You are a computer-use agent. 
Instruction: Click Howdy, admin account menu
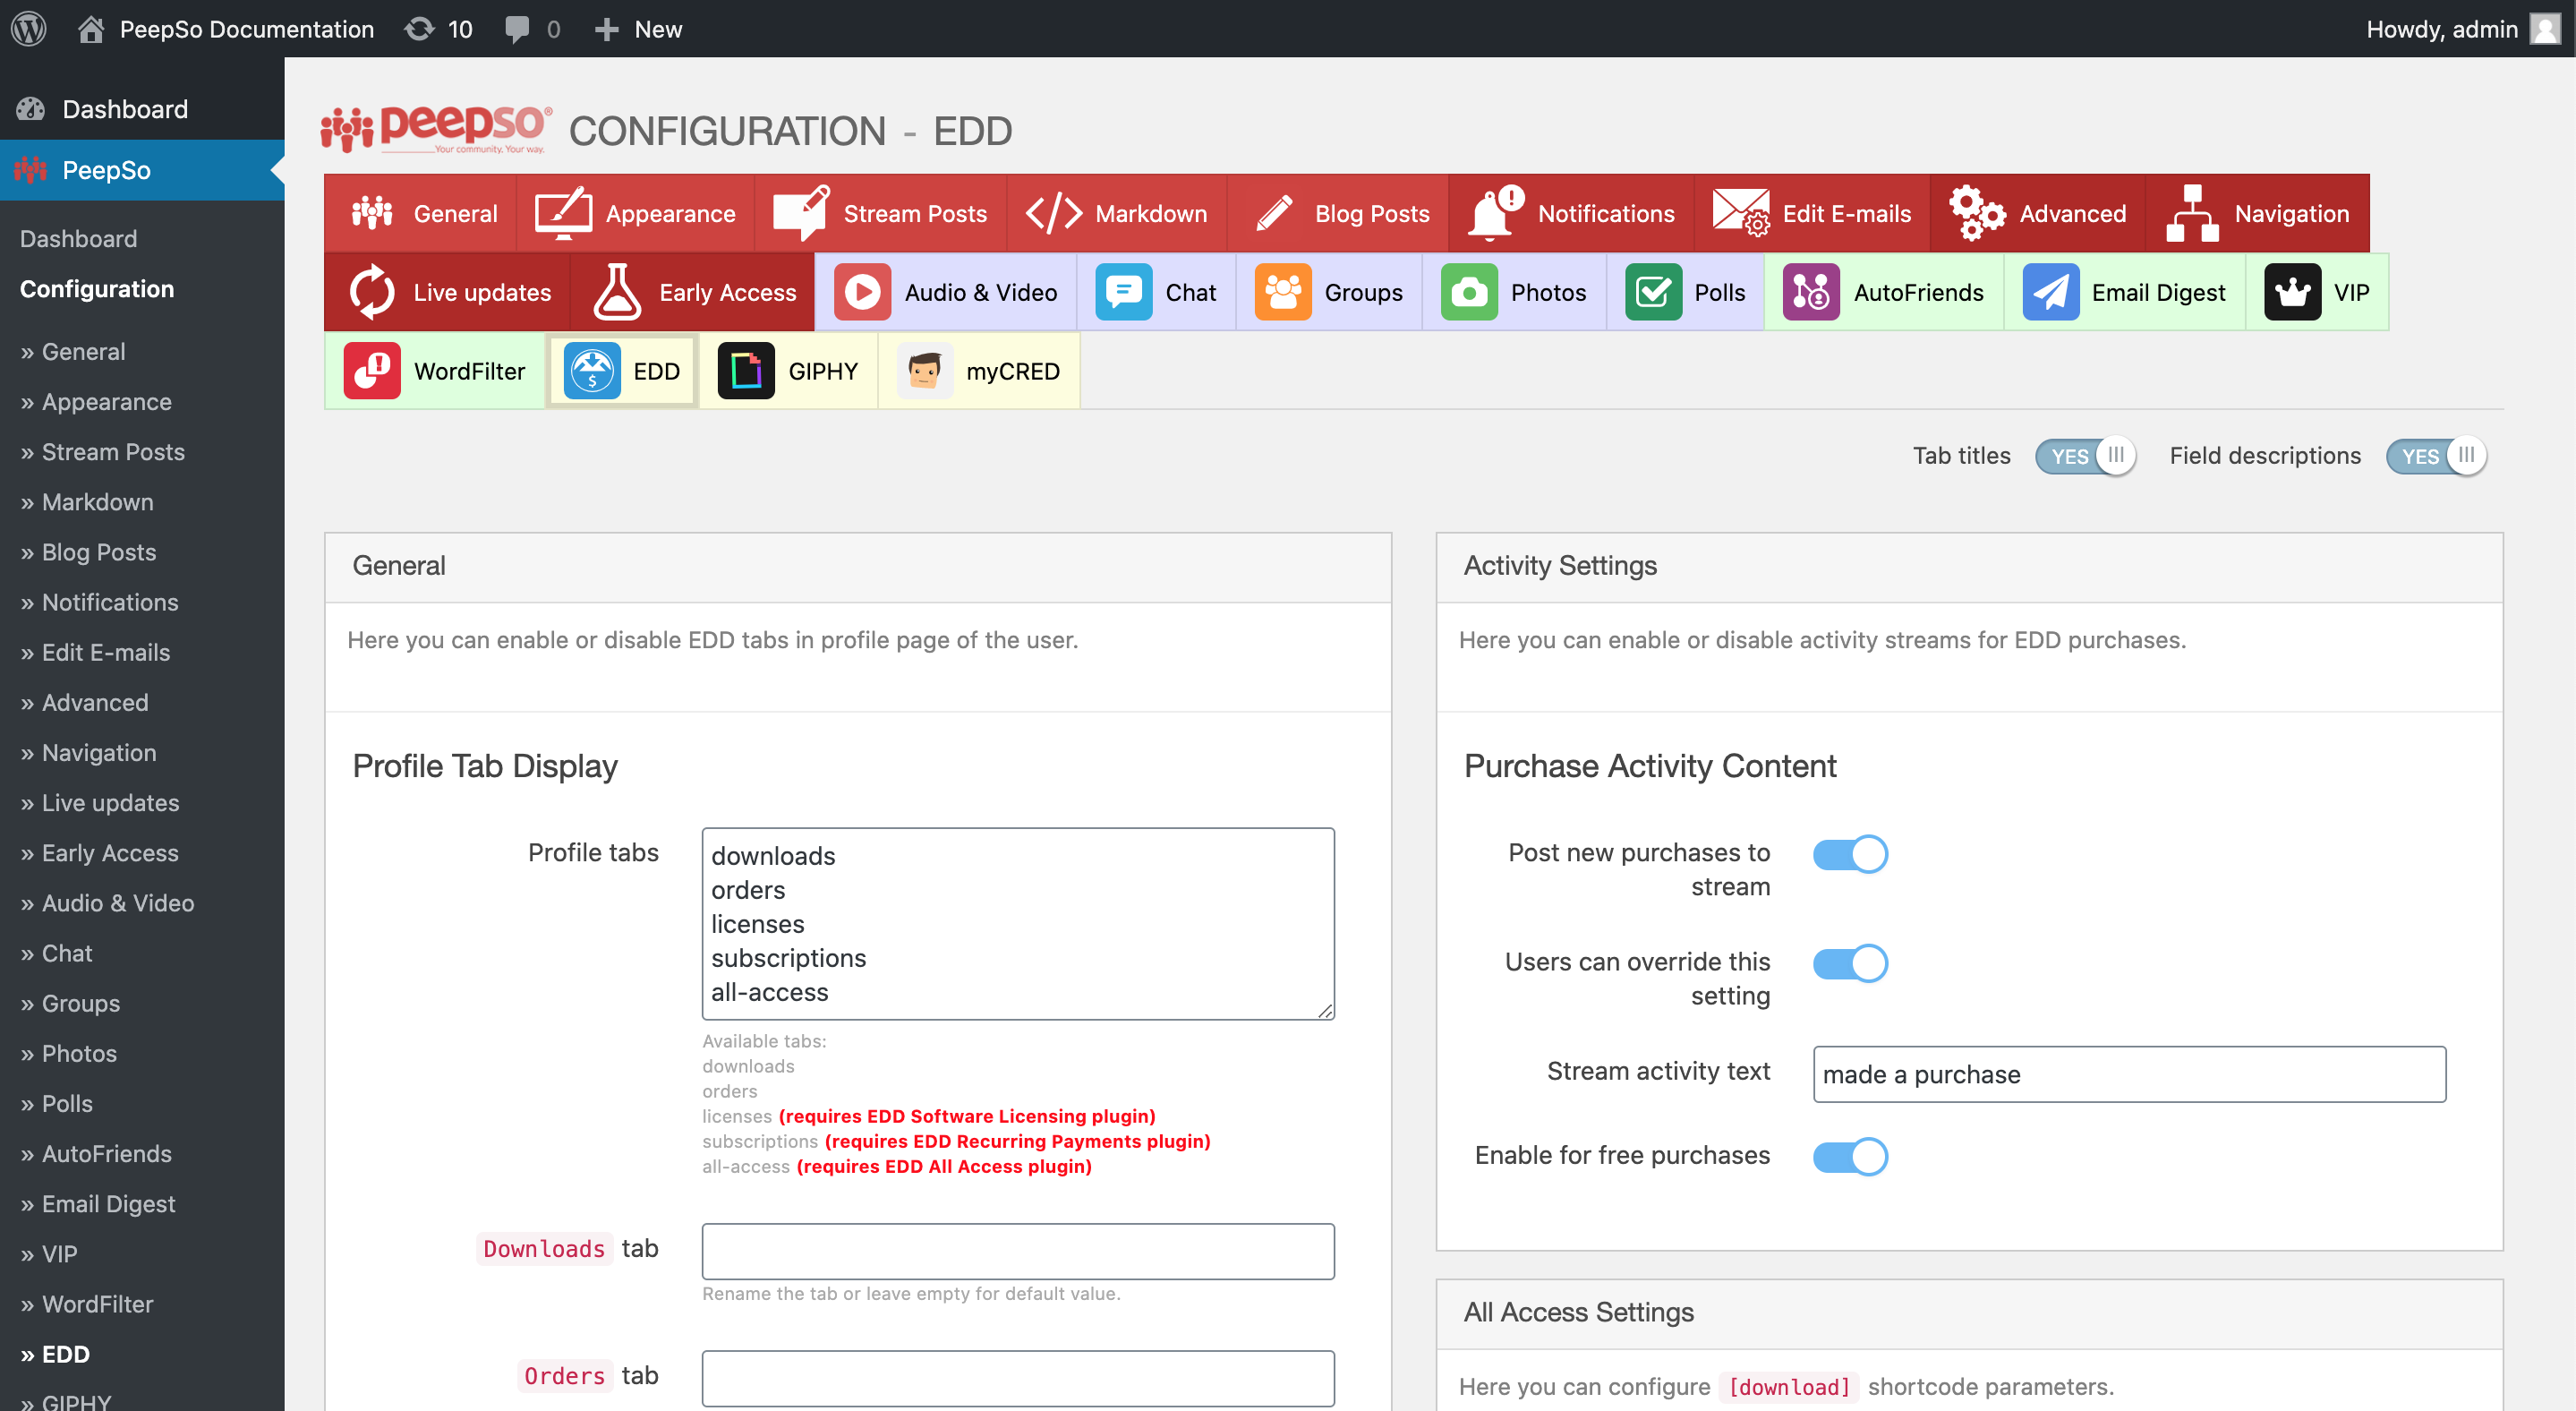(x=2463, y=28)
